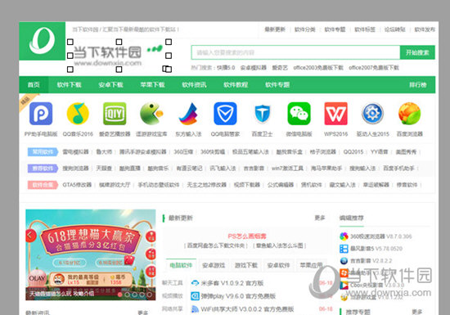This screenshot has width=450, height=315.
Task: Open the green Pac-Man style game library icon
Action: [x=151, y=114]
